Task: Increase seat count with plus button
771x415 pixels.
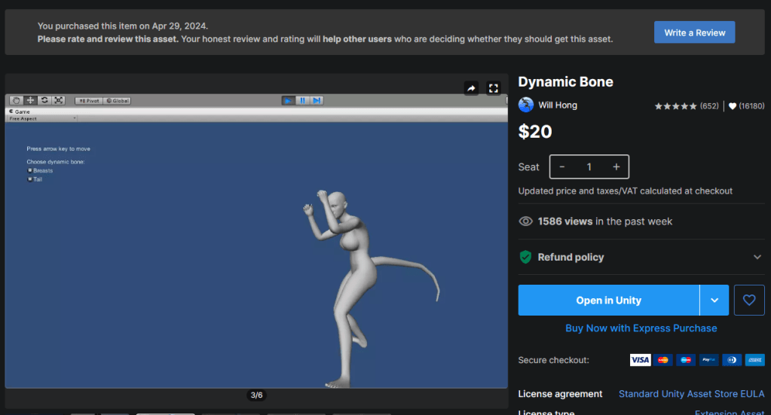Action: 616,166
